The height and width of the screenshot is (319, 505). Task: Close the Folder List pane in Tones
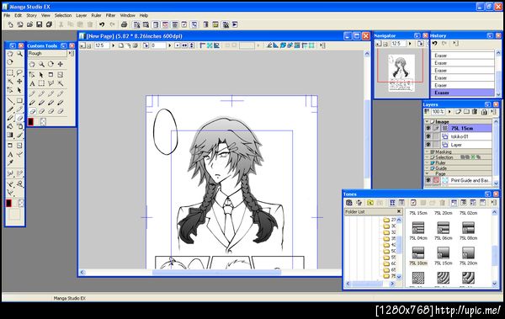tap(399, 211)
